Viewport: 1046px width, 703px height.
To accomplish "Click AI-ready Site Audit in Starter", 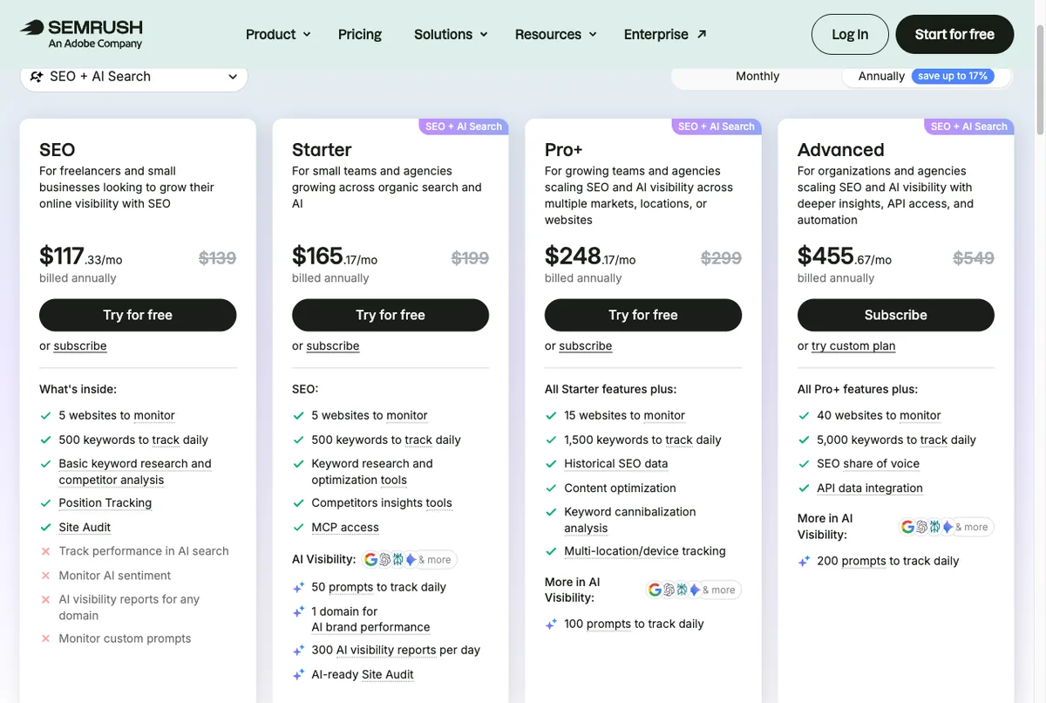I will click(363, 674).
